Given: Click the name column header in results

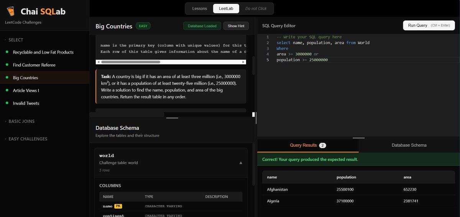Looking at the screenshot, I should pos(272,177).
